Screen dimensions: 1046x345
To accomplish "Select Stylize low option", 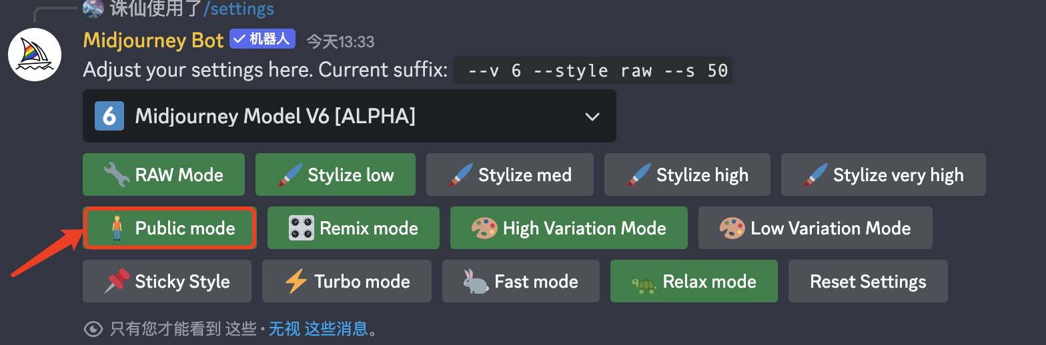I will (x=336, y=174).
